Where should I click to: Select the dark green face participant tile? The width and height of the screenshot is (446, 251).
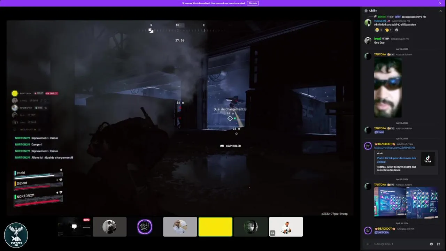coord(251,227)
